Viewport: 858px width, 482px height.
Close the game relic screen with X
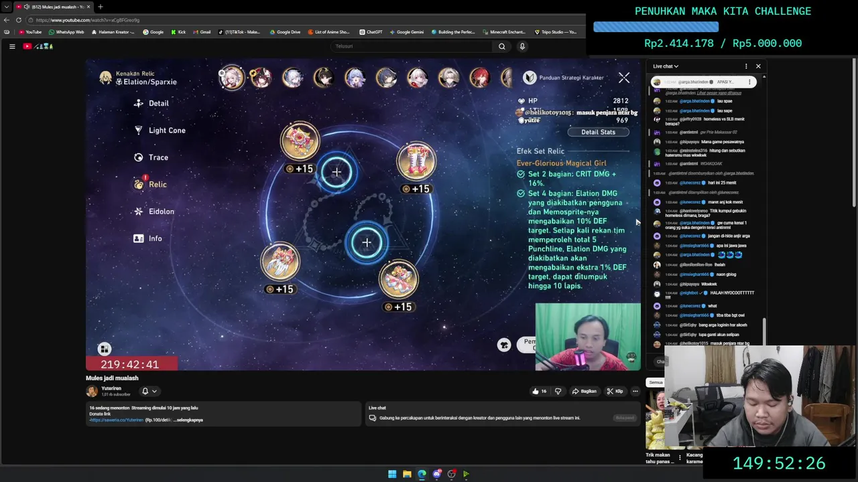[624, 78]
